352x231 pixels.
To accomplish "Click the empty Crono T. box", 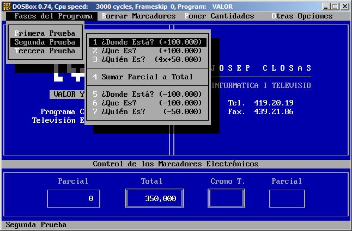I will pos(226,198).
